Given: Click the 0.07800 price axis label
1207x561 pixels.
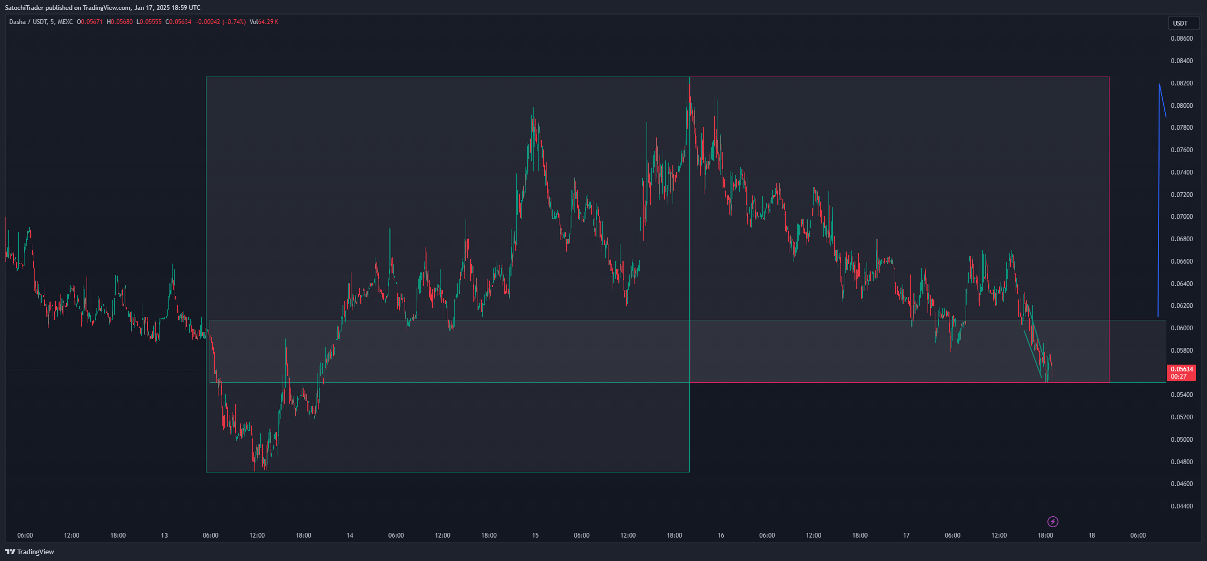Looking at the screenshot, I should click(x=1181, y=128).
